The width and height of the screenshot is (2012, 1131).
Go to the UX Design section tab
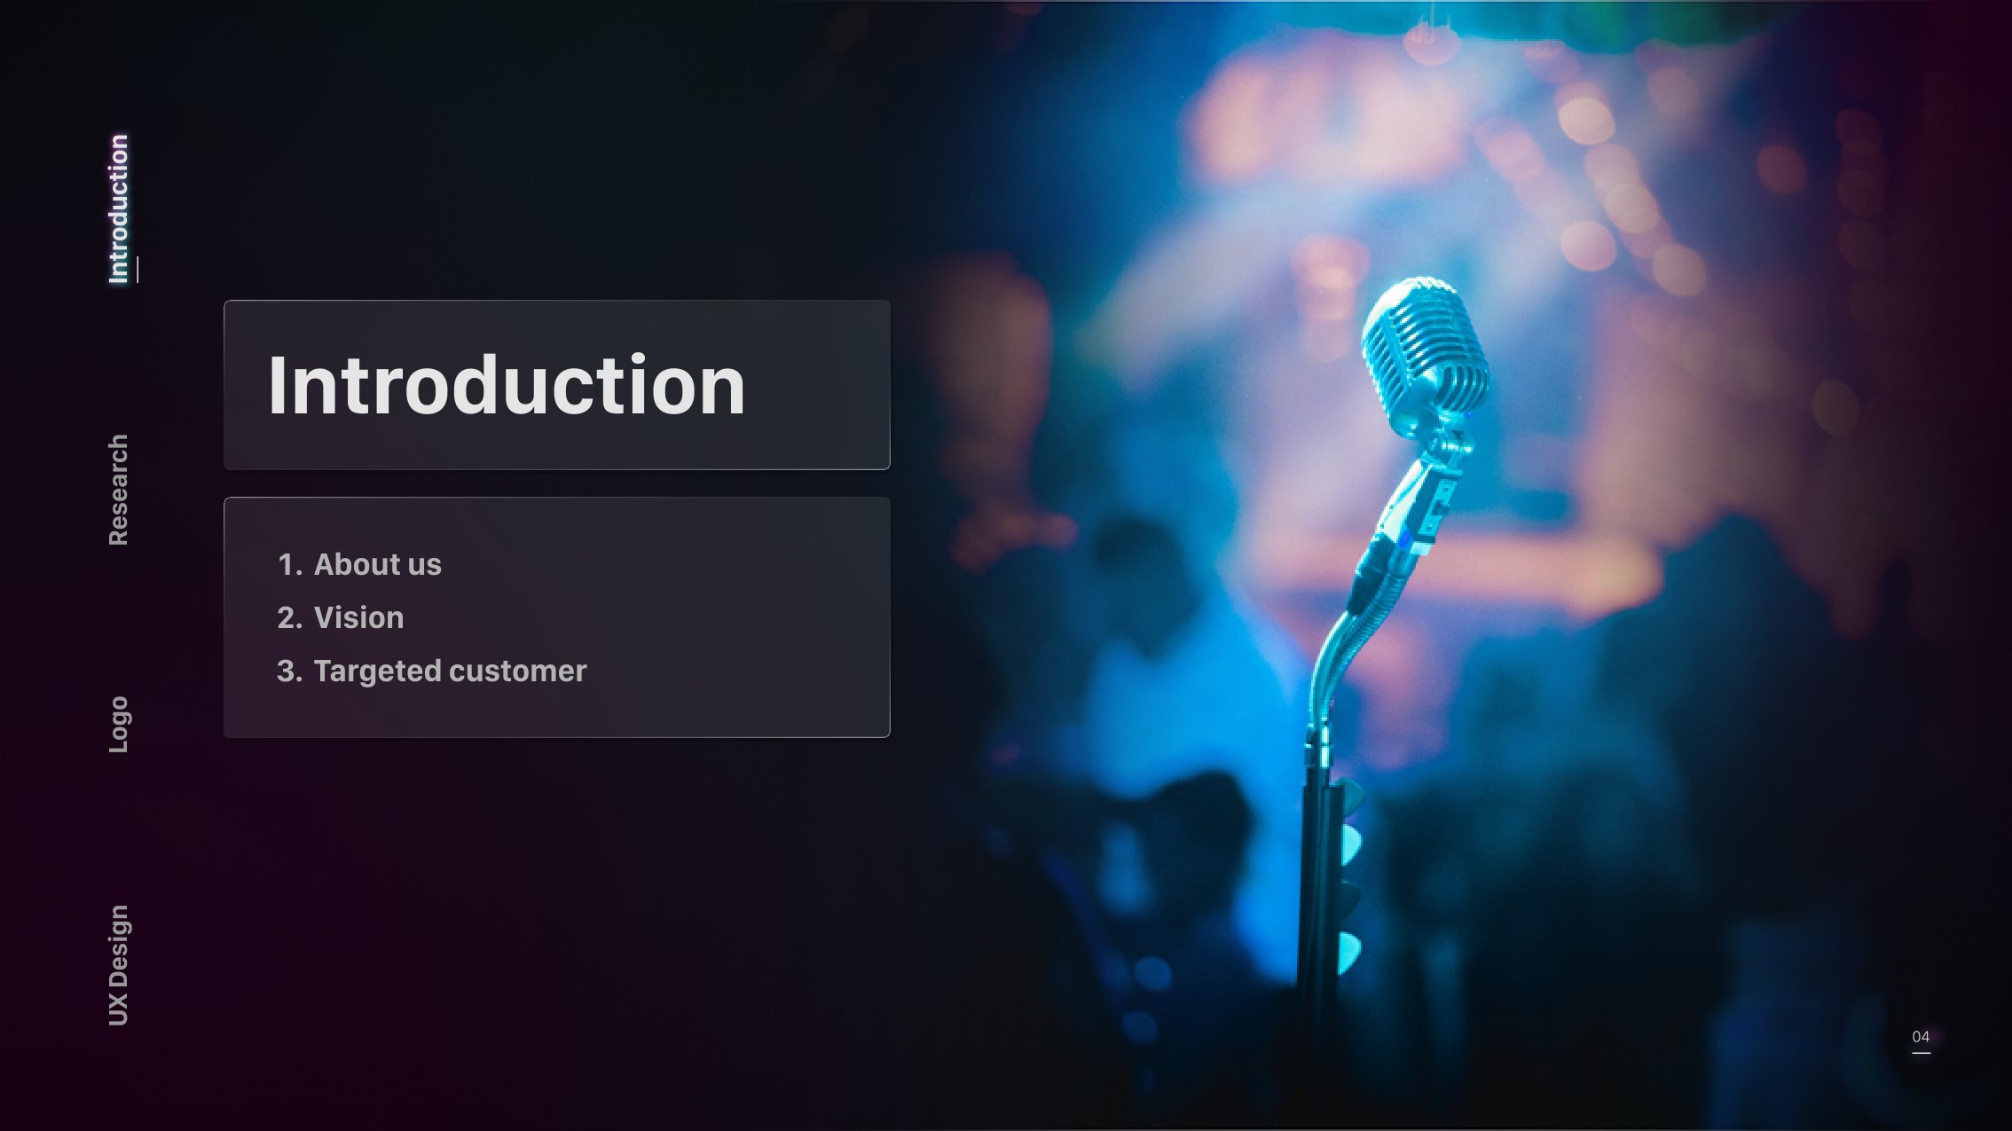pyautogui.click(x=119, y=965)
